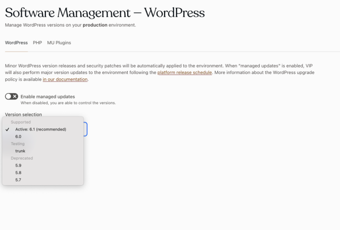Select the WordPress tab
This screenshot has height=230, width=340.
point(16,43)
